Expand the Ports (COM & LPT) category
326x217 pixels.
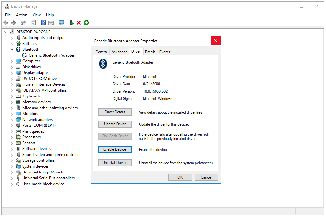[12, 126]
